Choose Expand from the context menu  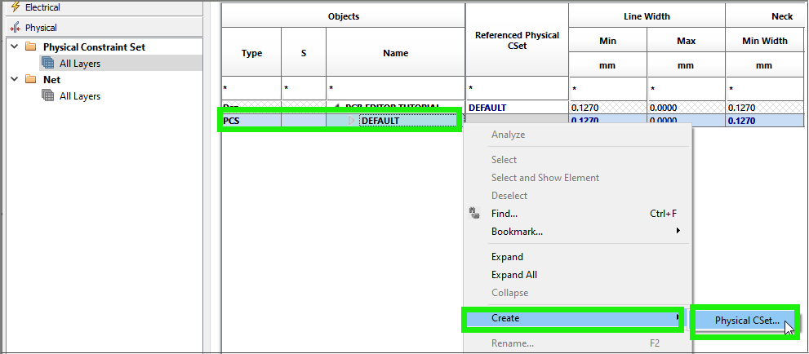[x=577, y=257]
